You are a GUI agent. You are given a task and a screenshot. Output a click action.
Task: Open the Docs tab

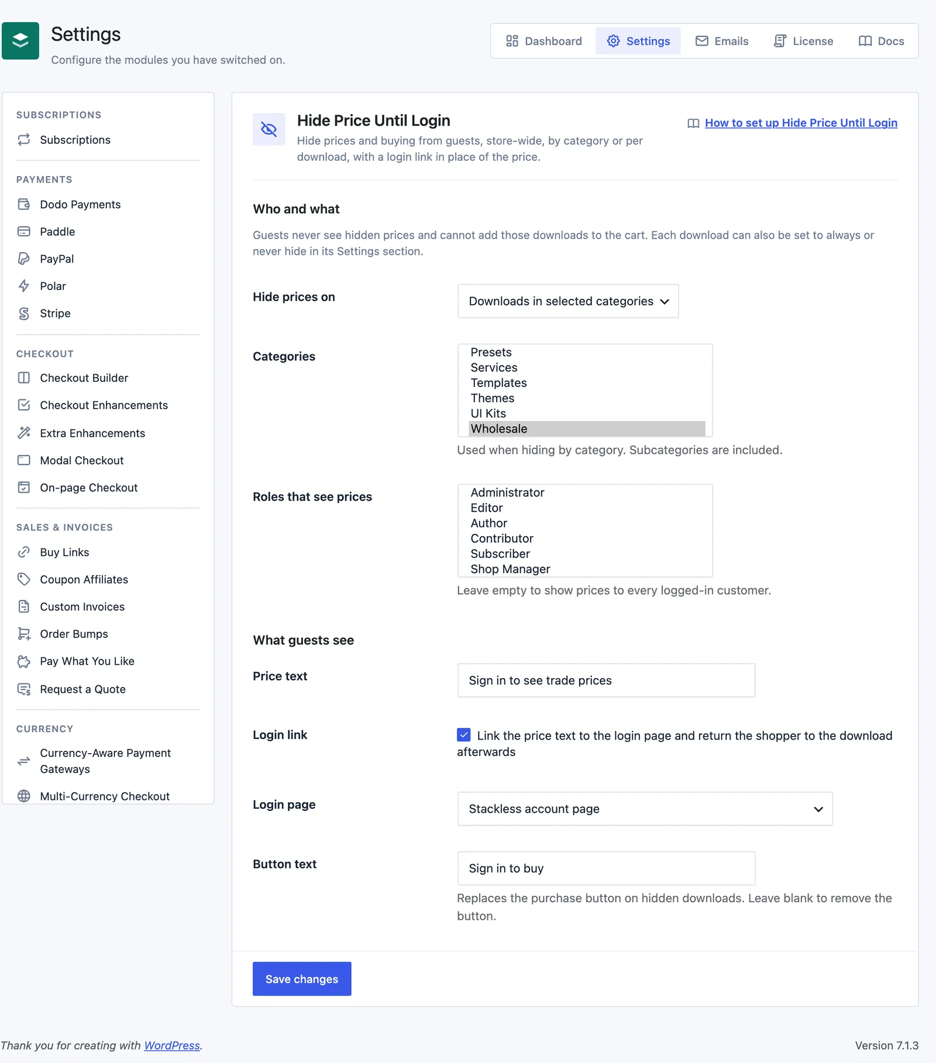881,41
